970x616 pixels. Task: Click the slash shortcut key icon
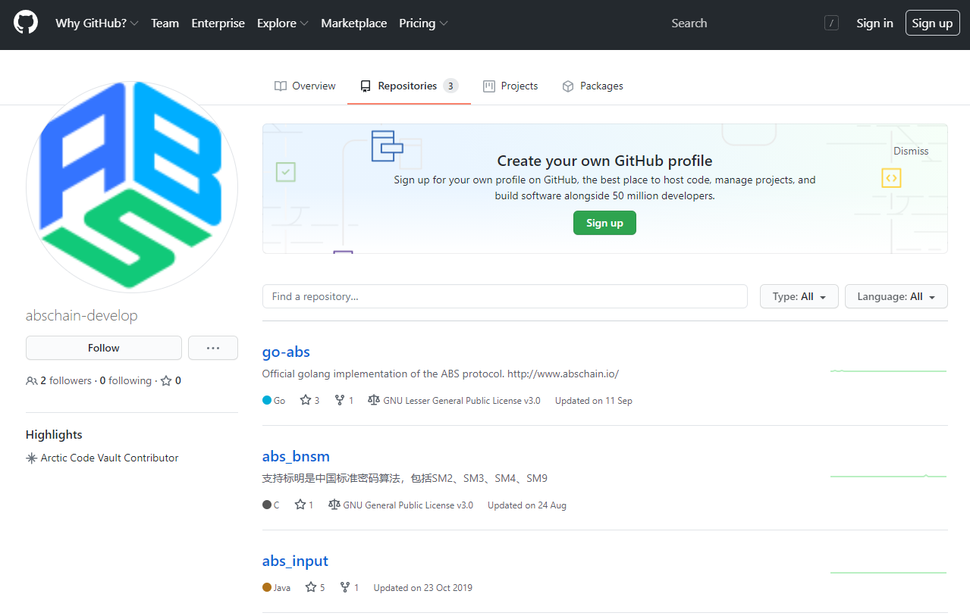pos(831,23)
